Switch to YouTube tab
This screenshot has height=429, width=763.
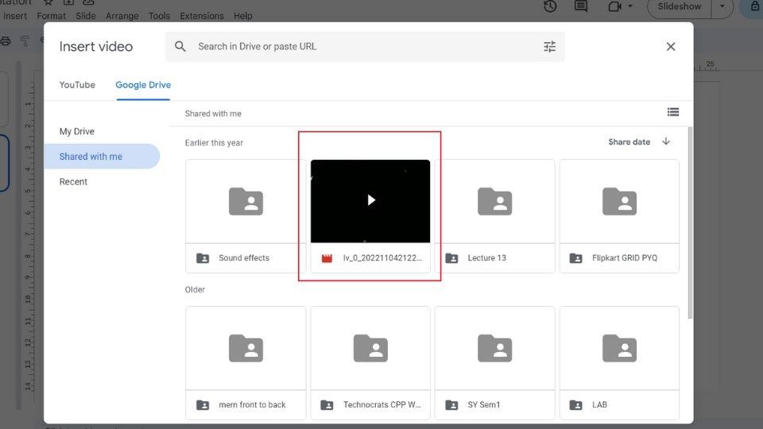tap(77, 85)
